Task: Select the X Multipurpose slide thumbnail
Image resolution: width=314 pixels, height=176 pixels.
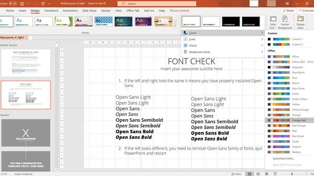Action: (26, 133)
